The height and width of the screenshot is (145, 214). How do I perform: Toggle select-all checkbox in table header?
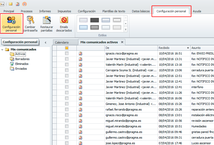coord(67,48)
